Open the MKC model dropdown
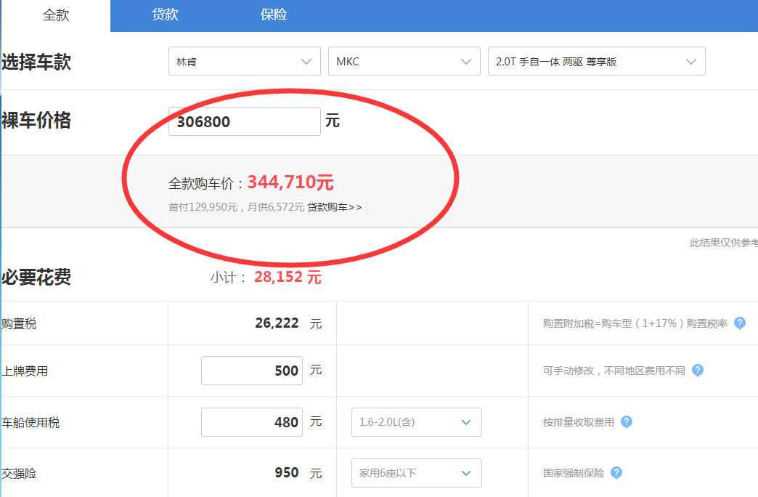This screenshot has height=497, width=758. pyautogui.click(x=404, y=62)
